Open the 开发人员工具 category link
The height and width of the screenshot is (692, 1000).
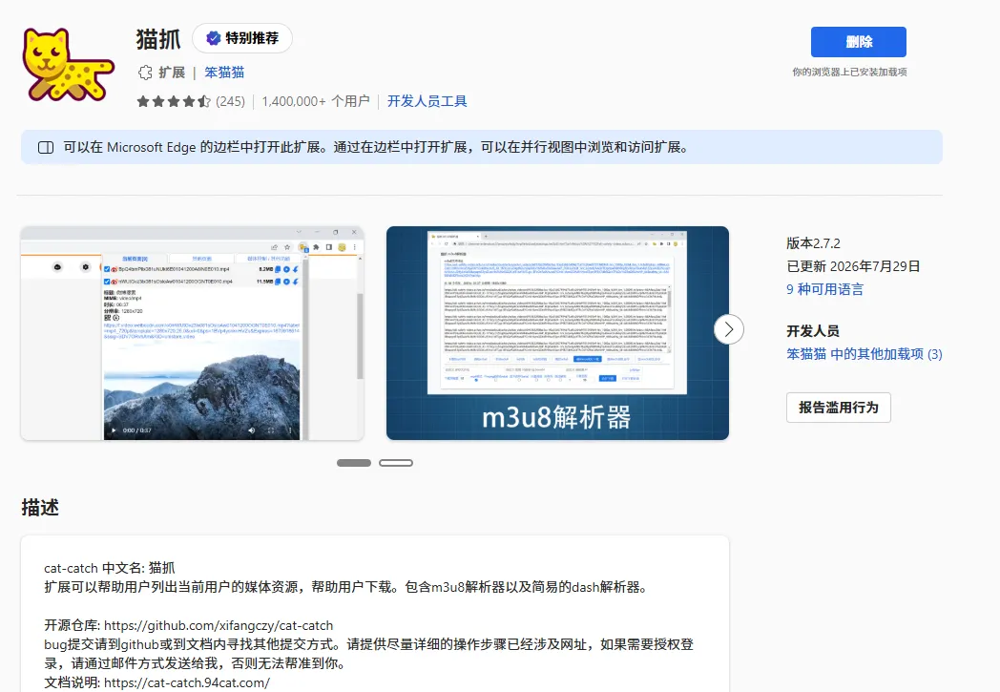point(427,101)
